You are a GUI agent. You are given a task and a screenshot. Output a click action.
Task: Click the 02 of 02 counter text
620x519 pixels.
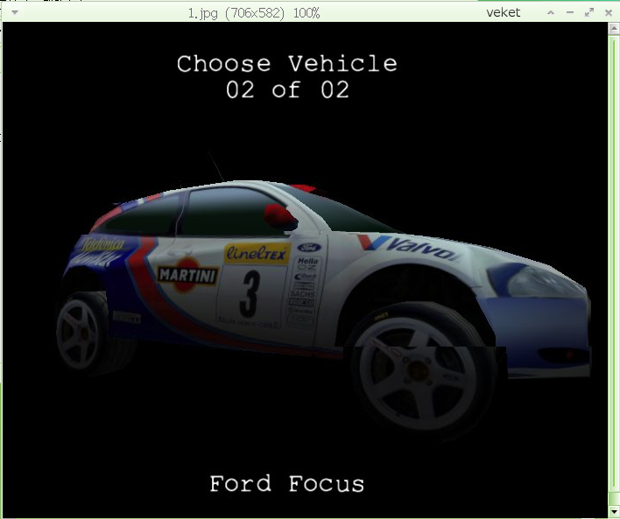pos(287,90)
